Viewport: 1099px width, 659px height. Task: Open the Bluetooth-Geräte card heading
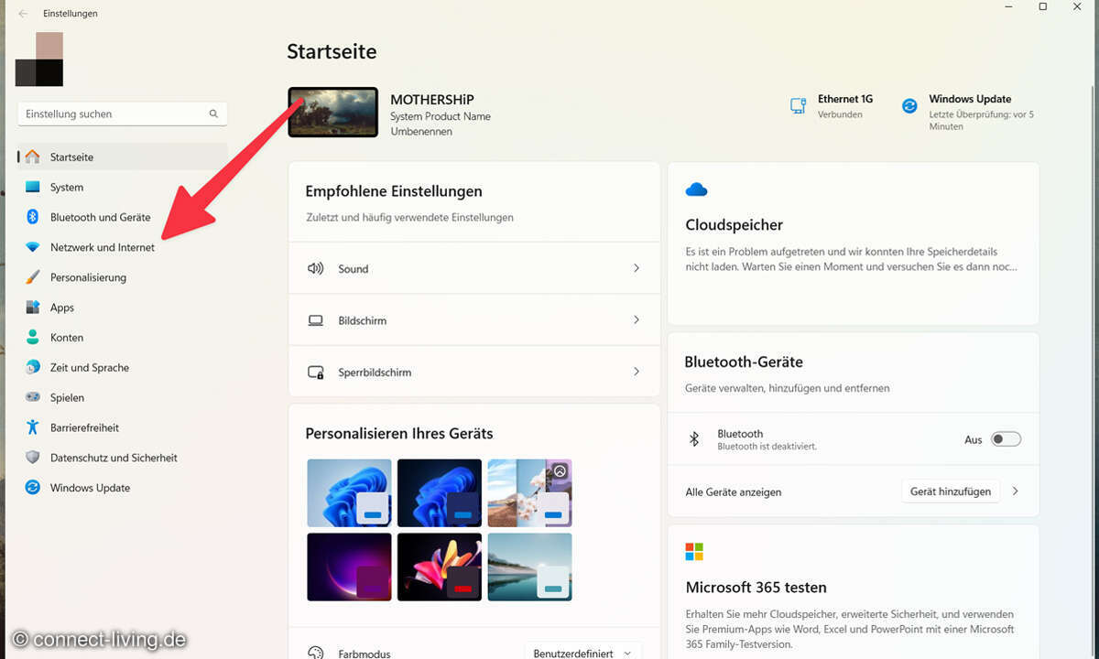(x=744, y=362)
